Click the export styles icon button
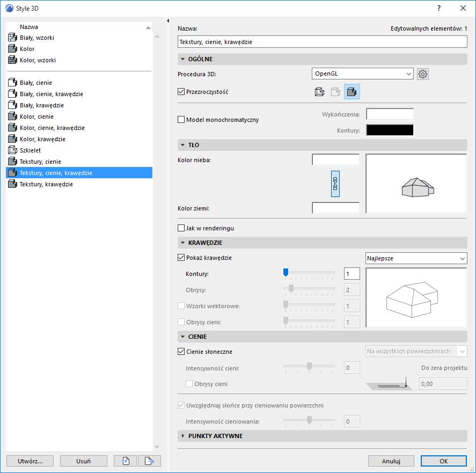 coord(149,461)
